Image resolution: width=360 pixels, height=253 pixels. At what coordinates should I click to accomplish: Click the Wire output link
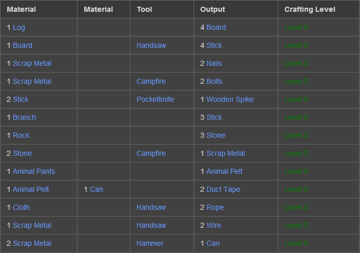pos(214,225)
